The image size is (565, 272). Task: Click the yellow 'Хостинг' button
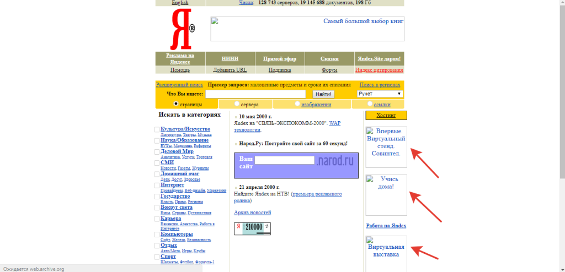(386, 116)
